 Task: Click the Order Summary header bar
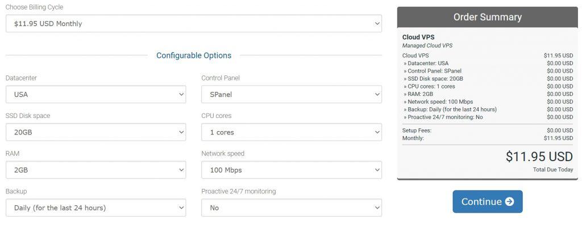pyautogui.click(x=487, y=17)
